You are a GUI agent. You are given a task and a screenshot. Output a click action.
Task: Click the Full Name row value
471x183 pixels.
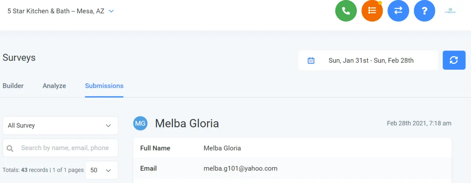tap(222, 148)
